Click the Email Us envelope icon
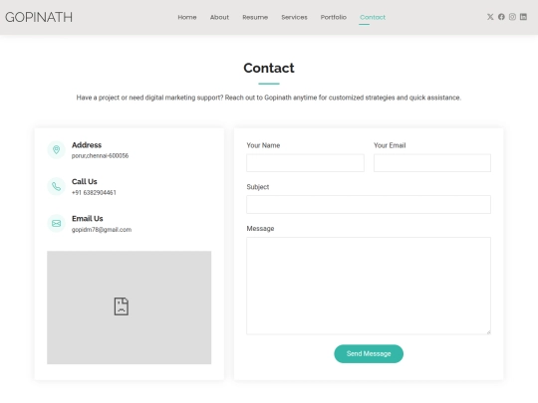Image resolution: width=538 pixels, height=403 pixels. (x=56, y=224)
